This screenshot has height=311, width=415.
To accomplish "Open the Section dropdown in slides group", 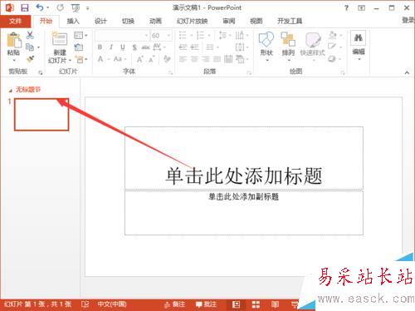I will coord(81,59).
